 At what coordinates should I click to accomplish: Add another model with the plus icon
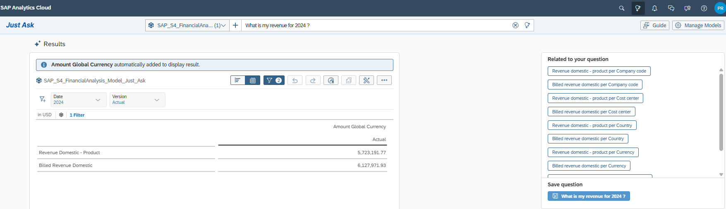coord(235,25)
